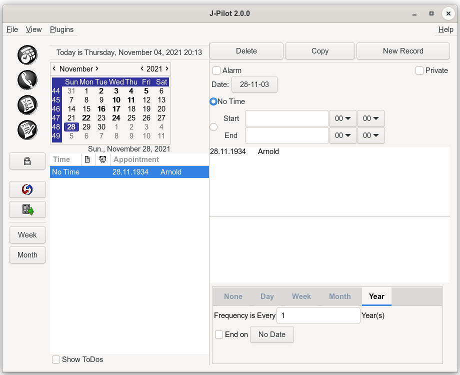
Task: Open the ToDo checklist icon
Action: pyautogui.click(x=27, y=105)
